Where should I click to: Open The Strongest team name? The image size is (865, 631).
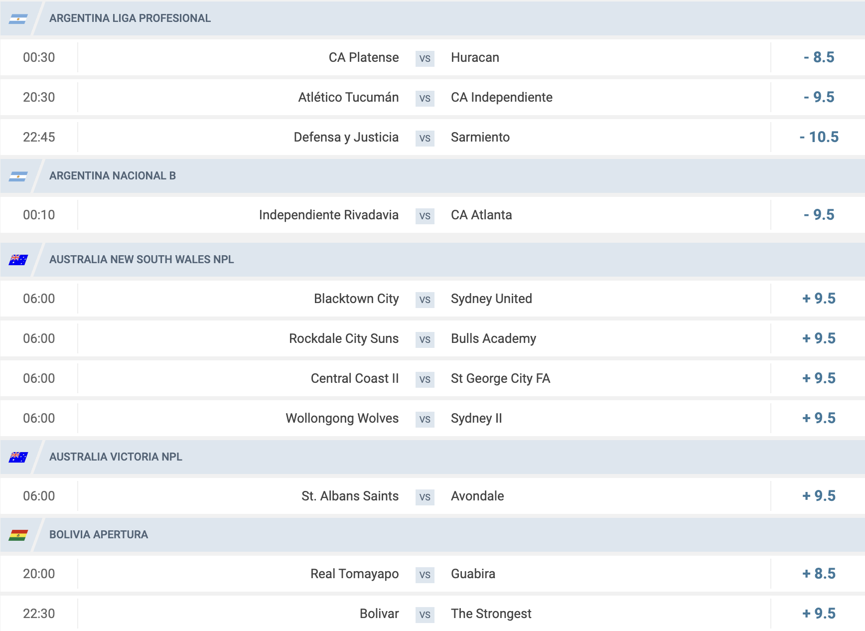[x=491, y=614]
